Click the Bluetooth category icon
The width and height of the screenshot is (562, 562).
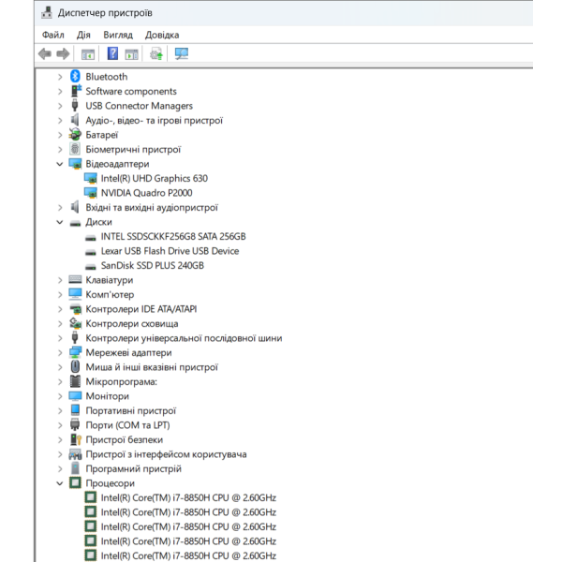coord(75,77)
